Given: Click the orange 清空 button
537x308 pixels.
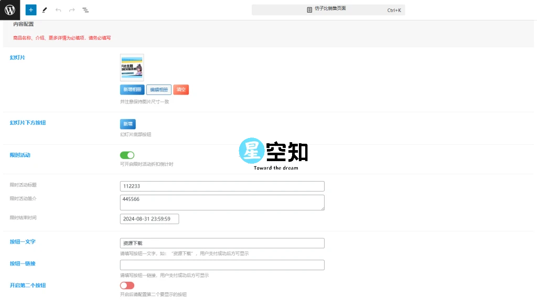Looking at the screenshot, I should tap(180, 89).
